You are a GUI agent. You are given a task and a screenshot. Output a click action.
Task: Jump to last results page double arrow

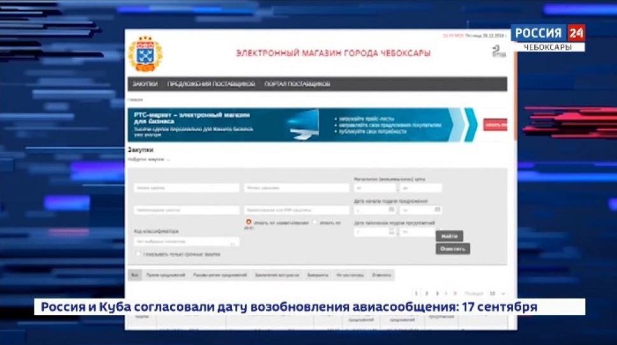[455, 293]
